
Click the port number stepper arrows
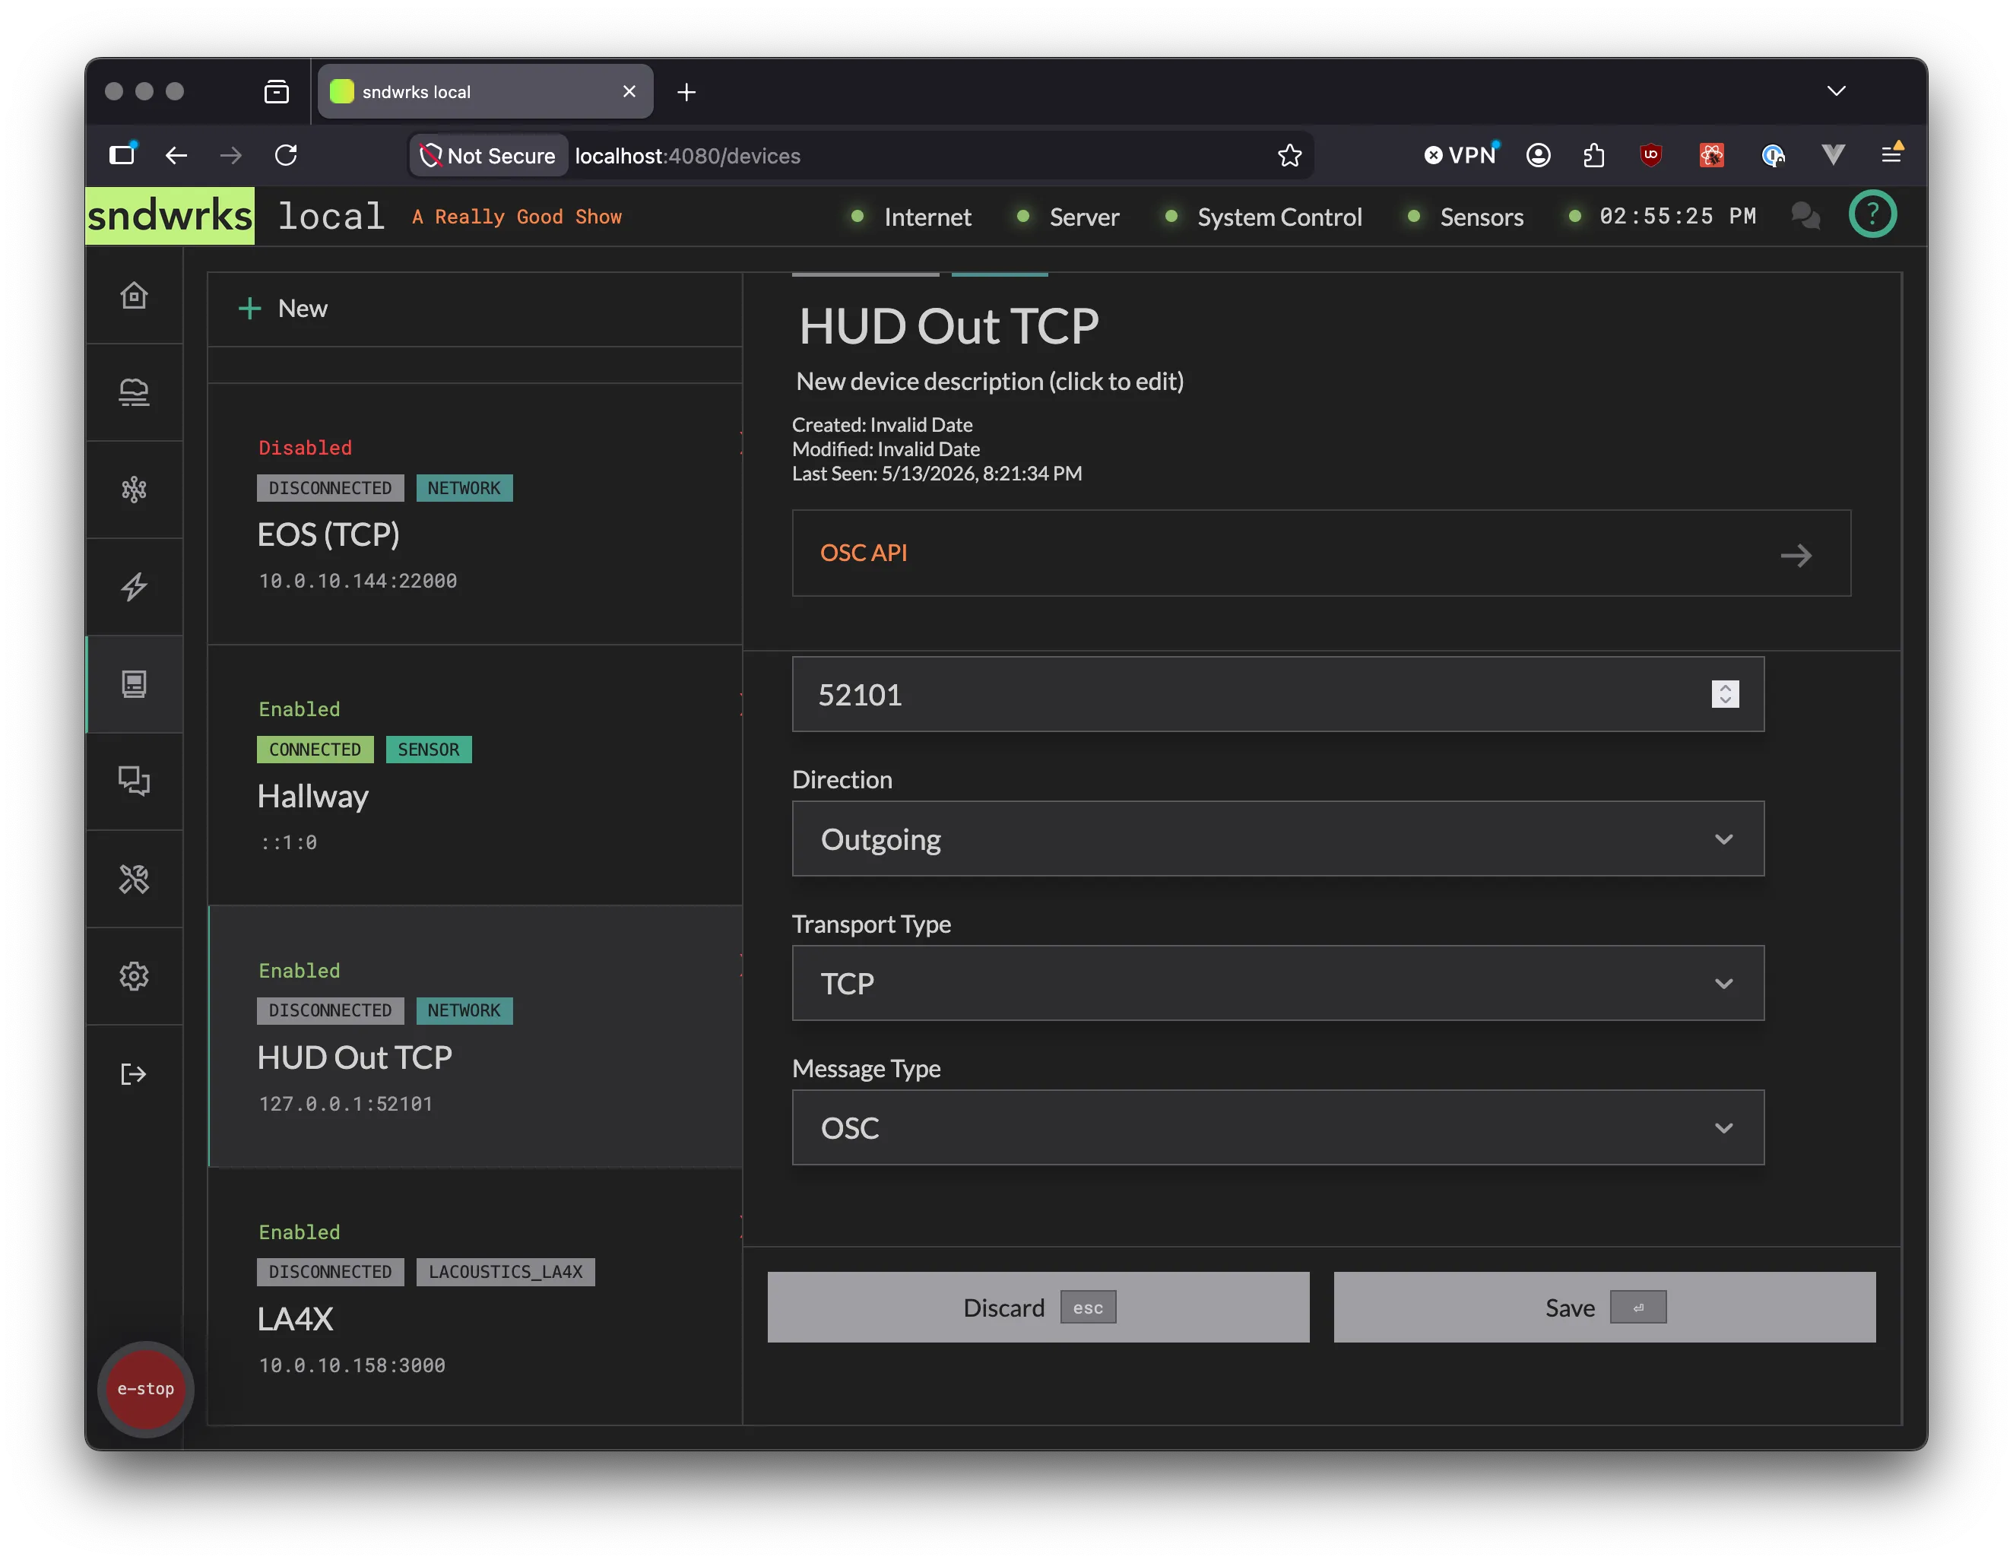pyautogui.click(x=1725, y=694)
